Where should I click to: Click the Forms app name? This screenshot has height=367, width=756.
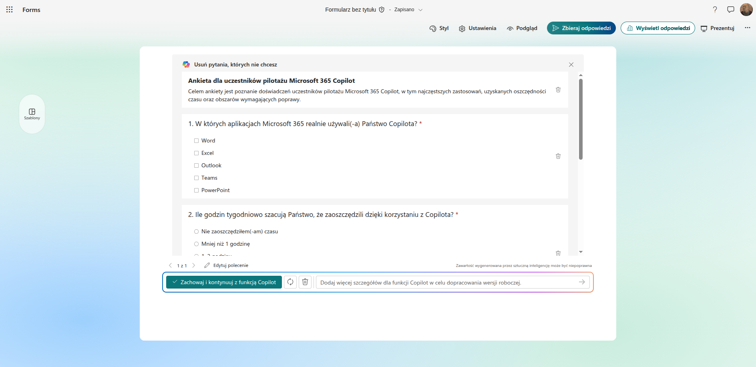31,10
